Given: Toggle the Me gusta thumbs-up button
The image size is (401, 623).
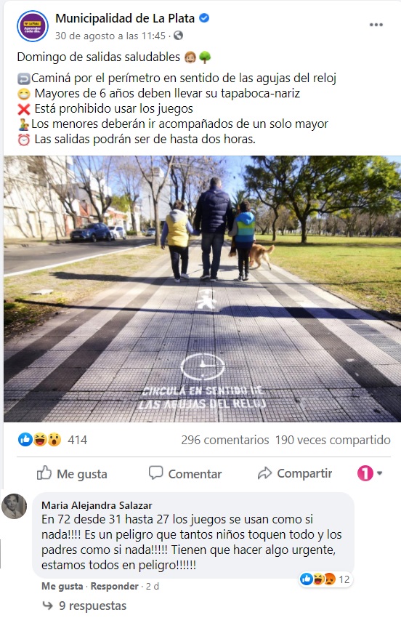Looking at the screenshot, I should click(x=72, y=473).
